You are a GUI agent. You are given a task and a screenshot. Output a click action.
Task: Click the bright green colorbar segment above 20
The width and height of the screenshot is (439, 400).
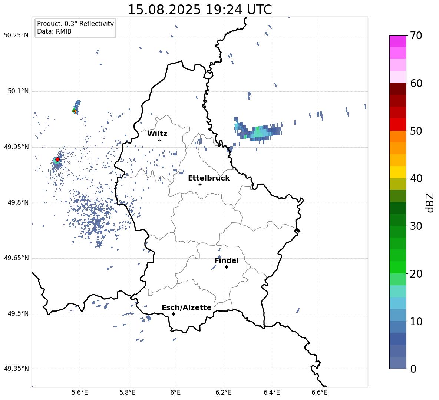coord(397,267)
